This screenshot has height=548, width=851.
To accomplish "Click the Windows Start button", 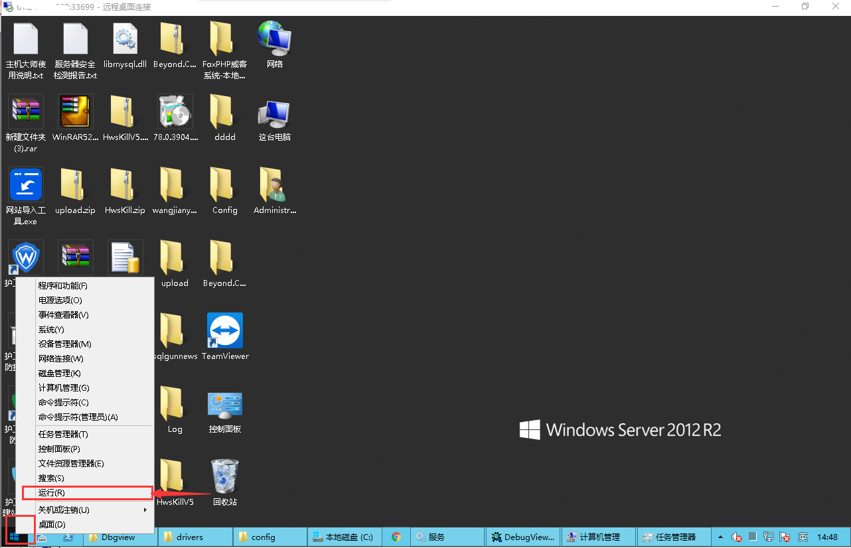I will [17, 537].
